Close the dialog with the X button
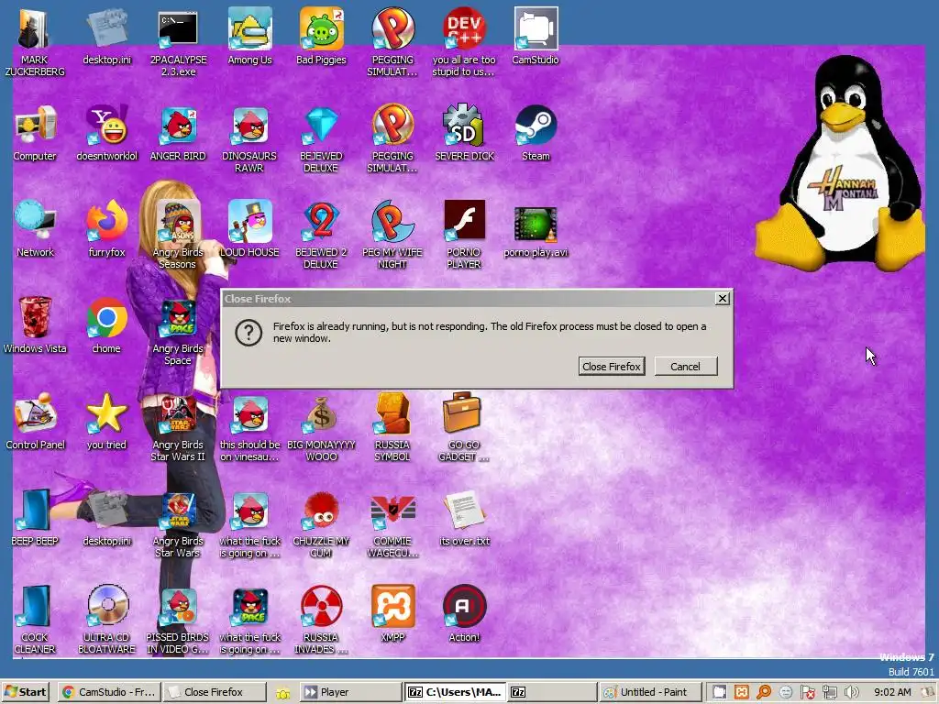 pyautogui.click(x=723, y=298)
